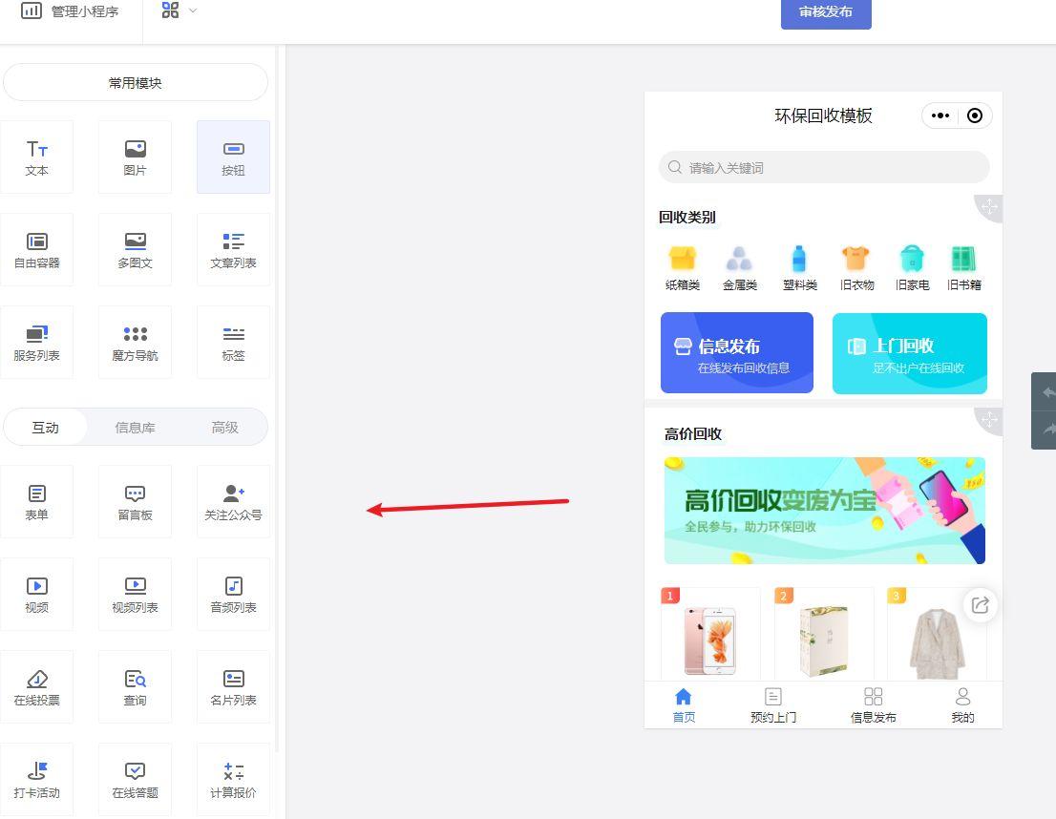Viewport: 1056px width, 819px height.
Task: Pick the 魔方导航 navigation module
Action: coord(135,343)
